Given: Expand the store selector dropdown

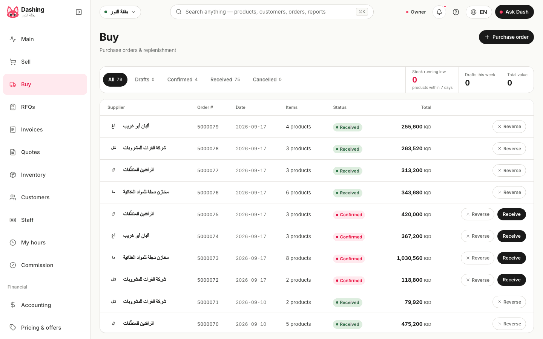Looking at the screenshot, I should (x=120, y=12).
